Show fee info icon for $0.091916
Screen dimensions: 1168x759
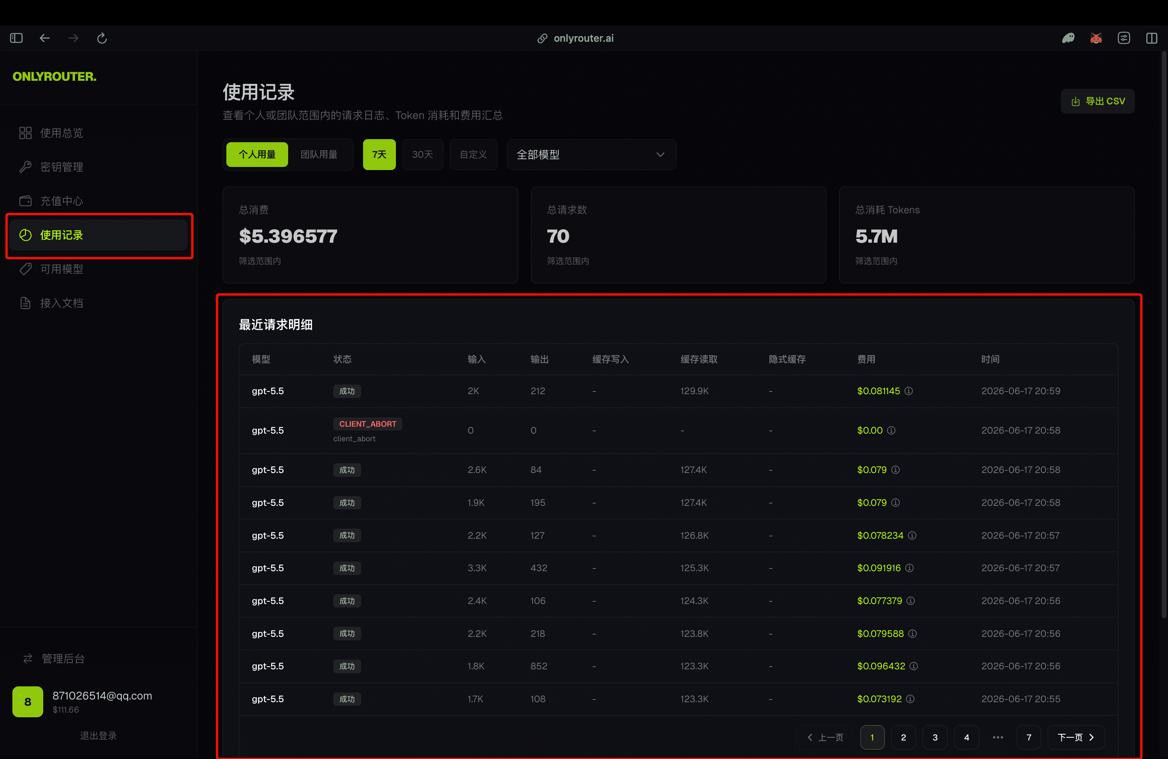[909, 568]
